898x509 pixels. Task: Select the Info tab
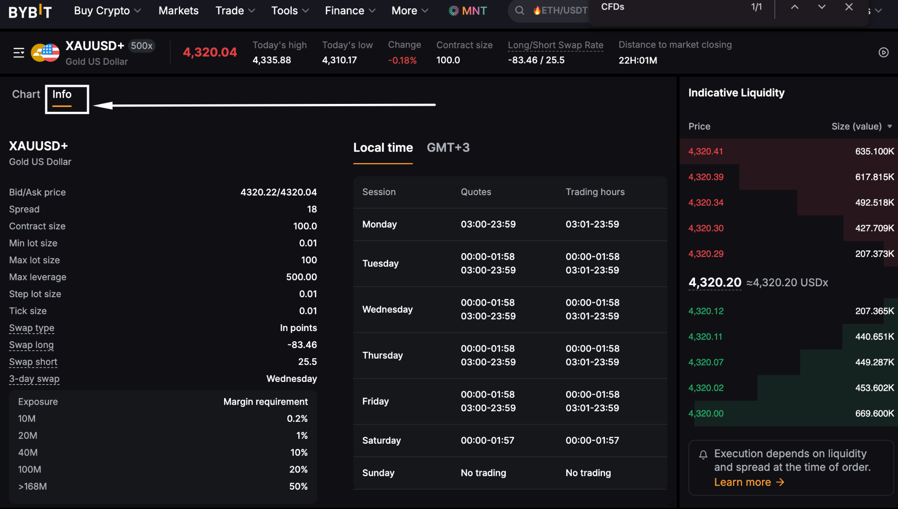pos(62,94)
